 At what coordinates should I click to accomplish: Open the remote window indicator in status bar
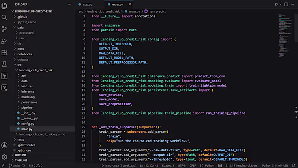[3, 165]
